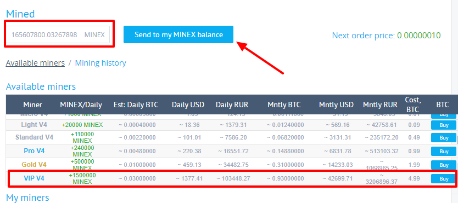Click Send to my MINEX balance button

(x=178, y=34)
